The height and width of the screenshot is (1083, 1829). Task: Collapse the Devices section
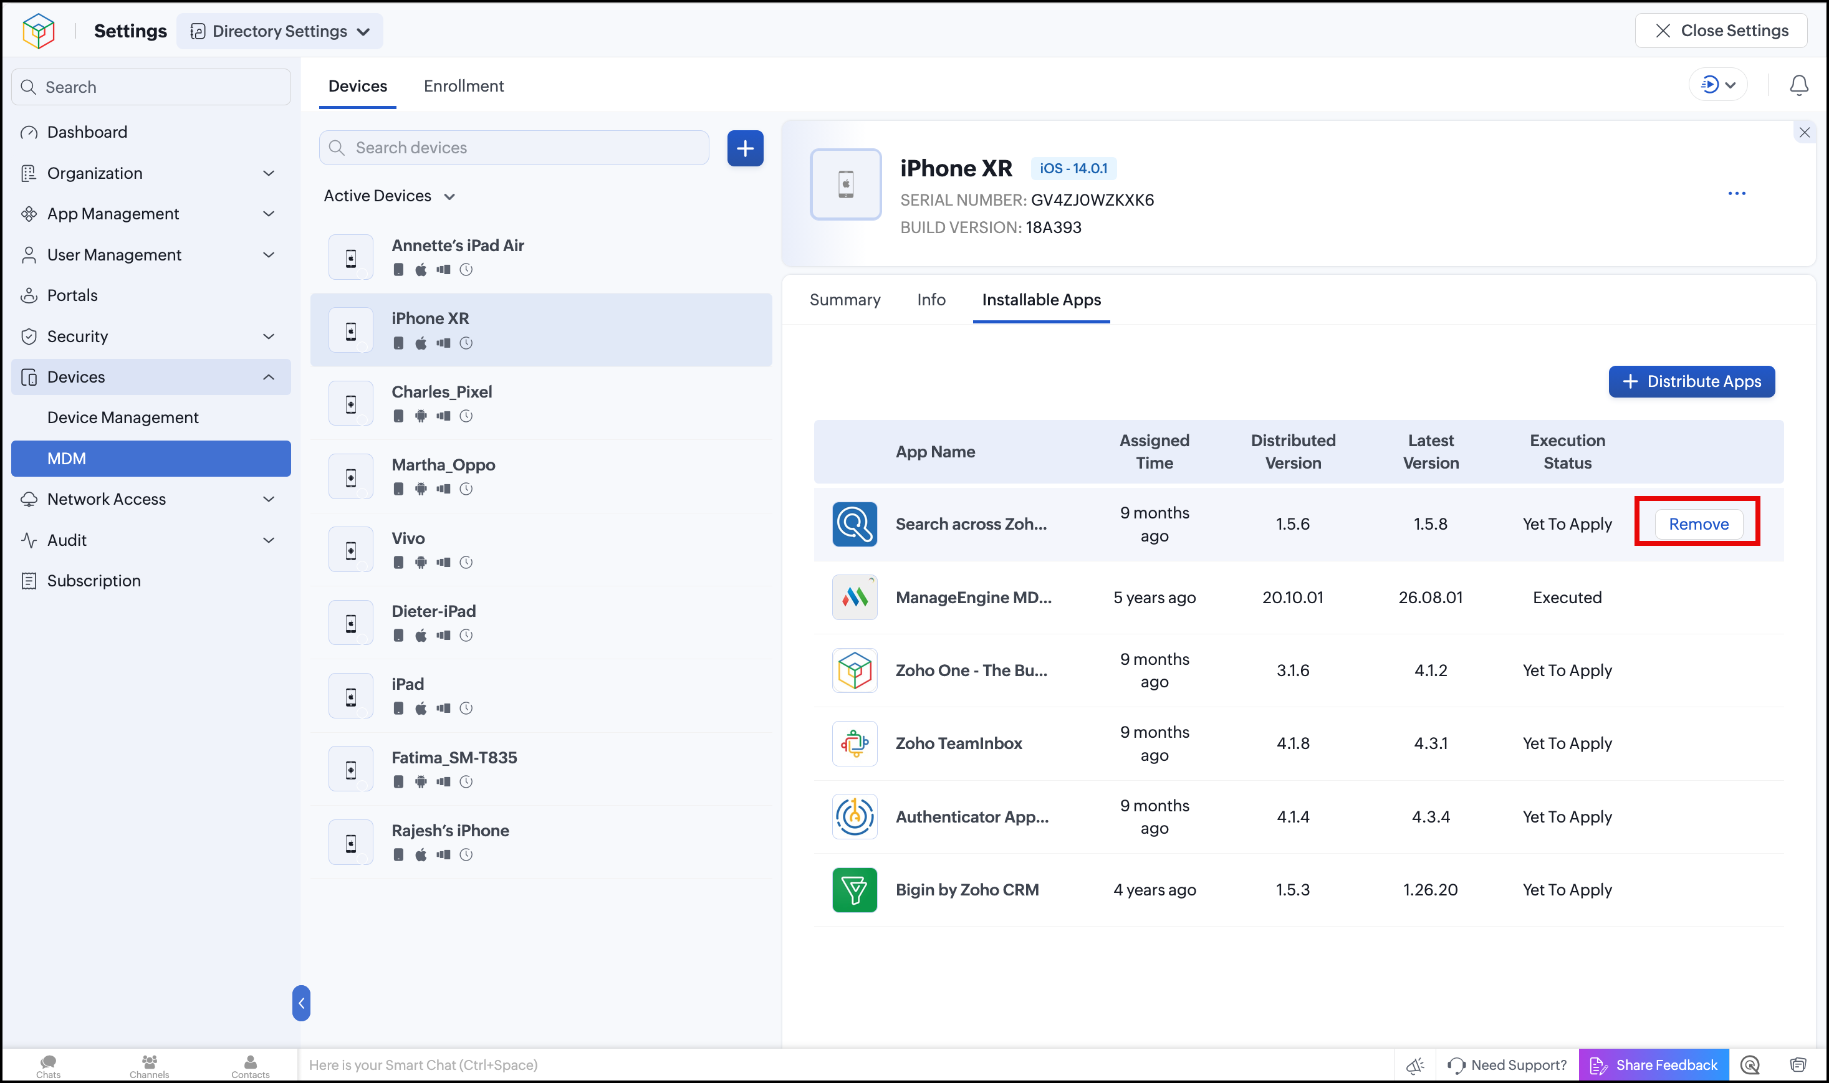[x=151, y=377]
